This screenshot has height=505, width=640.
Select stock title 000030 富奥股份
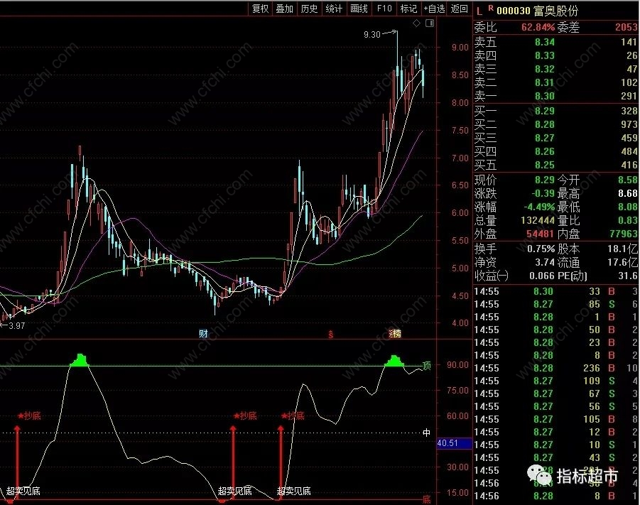coord(537,11)
